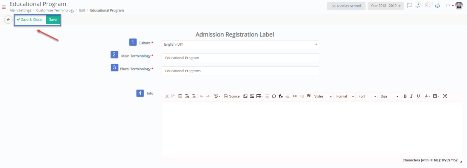Insert a horizontal line in editor
Viewport: 467px width, 168px height.
267,96
